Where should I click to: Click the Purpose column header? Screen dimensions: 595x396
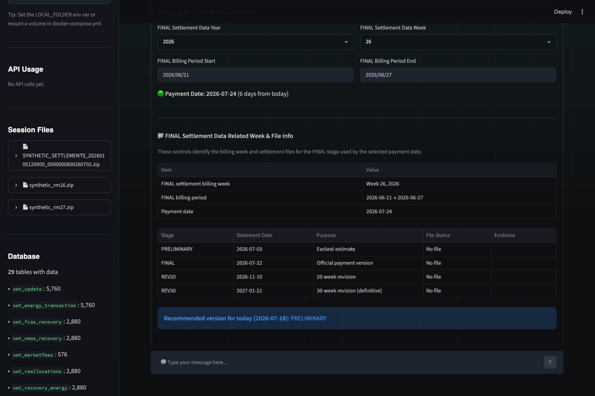[x=368, y=235]
